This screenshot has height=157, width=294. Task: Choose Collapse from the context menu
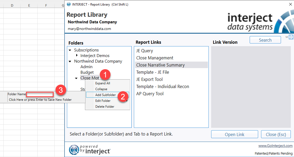pyautogui.click(x=108, y=89)
